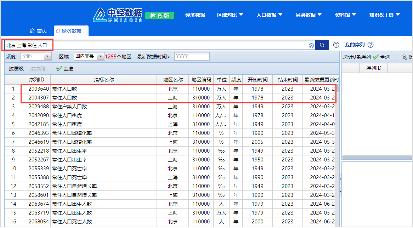Screen dimensions: 413x228
Task: Click the home icon on the 首页 tab
Action: [32, 31]
